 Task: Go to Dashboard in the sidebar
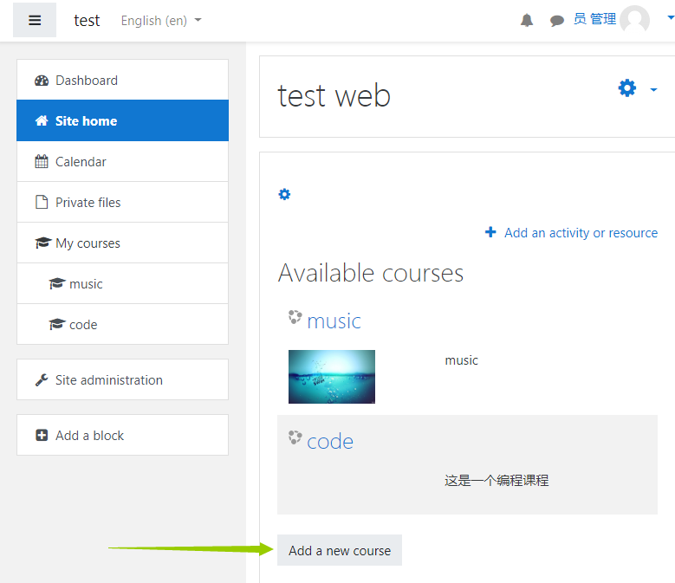pos(87,81)
